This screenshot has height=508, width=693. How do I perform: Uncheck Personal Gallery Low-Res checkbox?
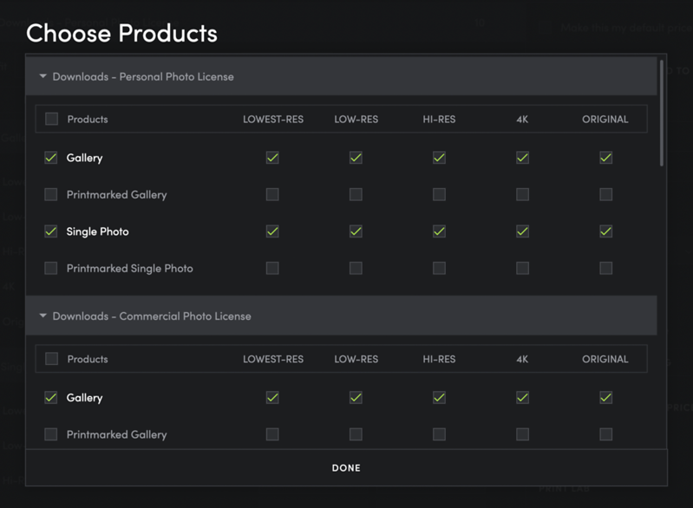point(356,158)
